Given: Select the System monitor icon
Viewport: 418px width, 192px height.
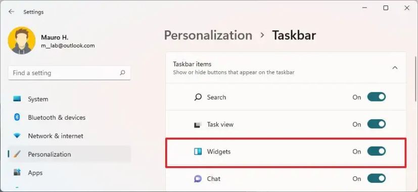Looking at the screenshot, I should tap(17, 99).
